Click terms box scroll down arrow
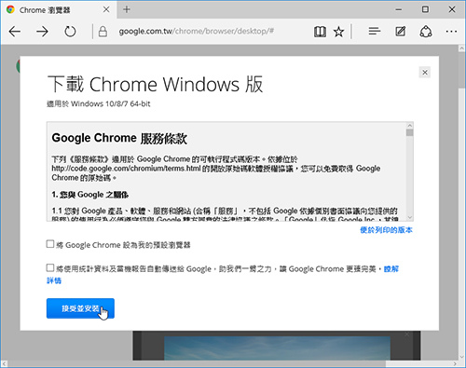The width and height of the screenshot is (466, 368). 410,217
